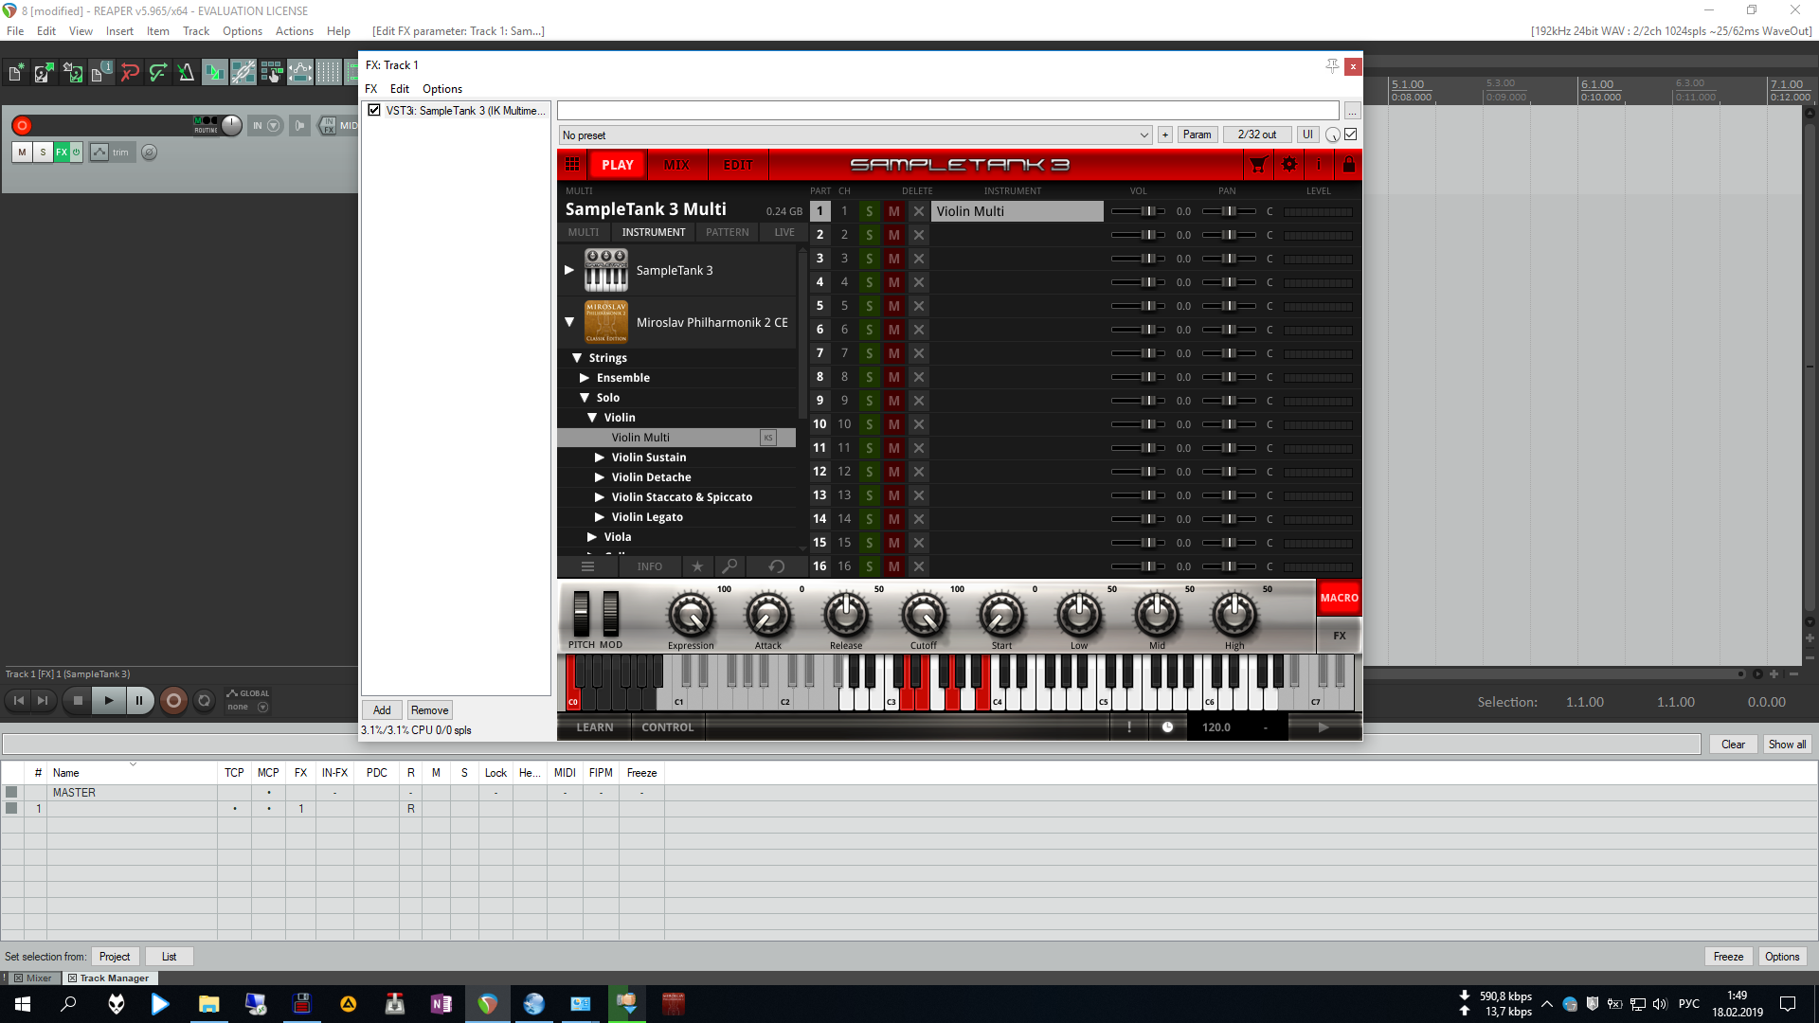Mute part 1 Violin Multi
This screenshot has height=1023, width=1819.
point(893,211)
